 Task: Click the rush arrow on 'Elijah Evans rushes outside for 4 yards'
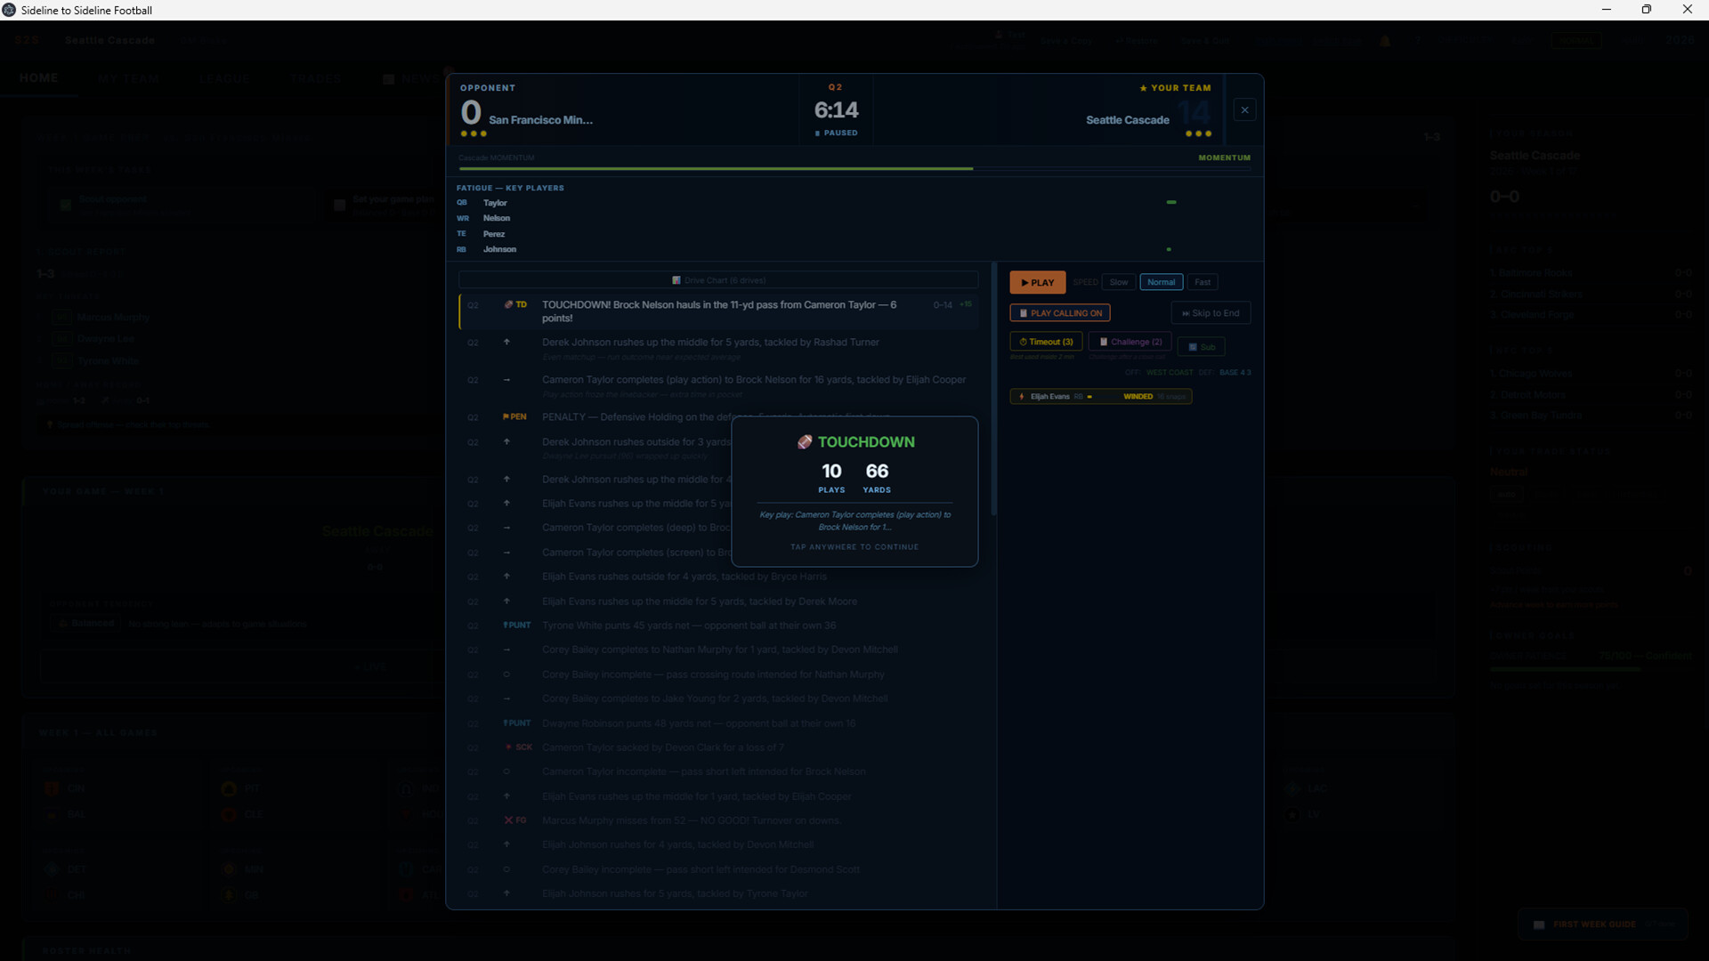point(506,577)
